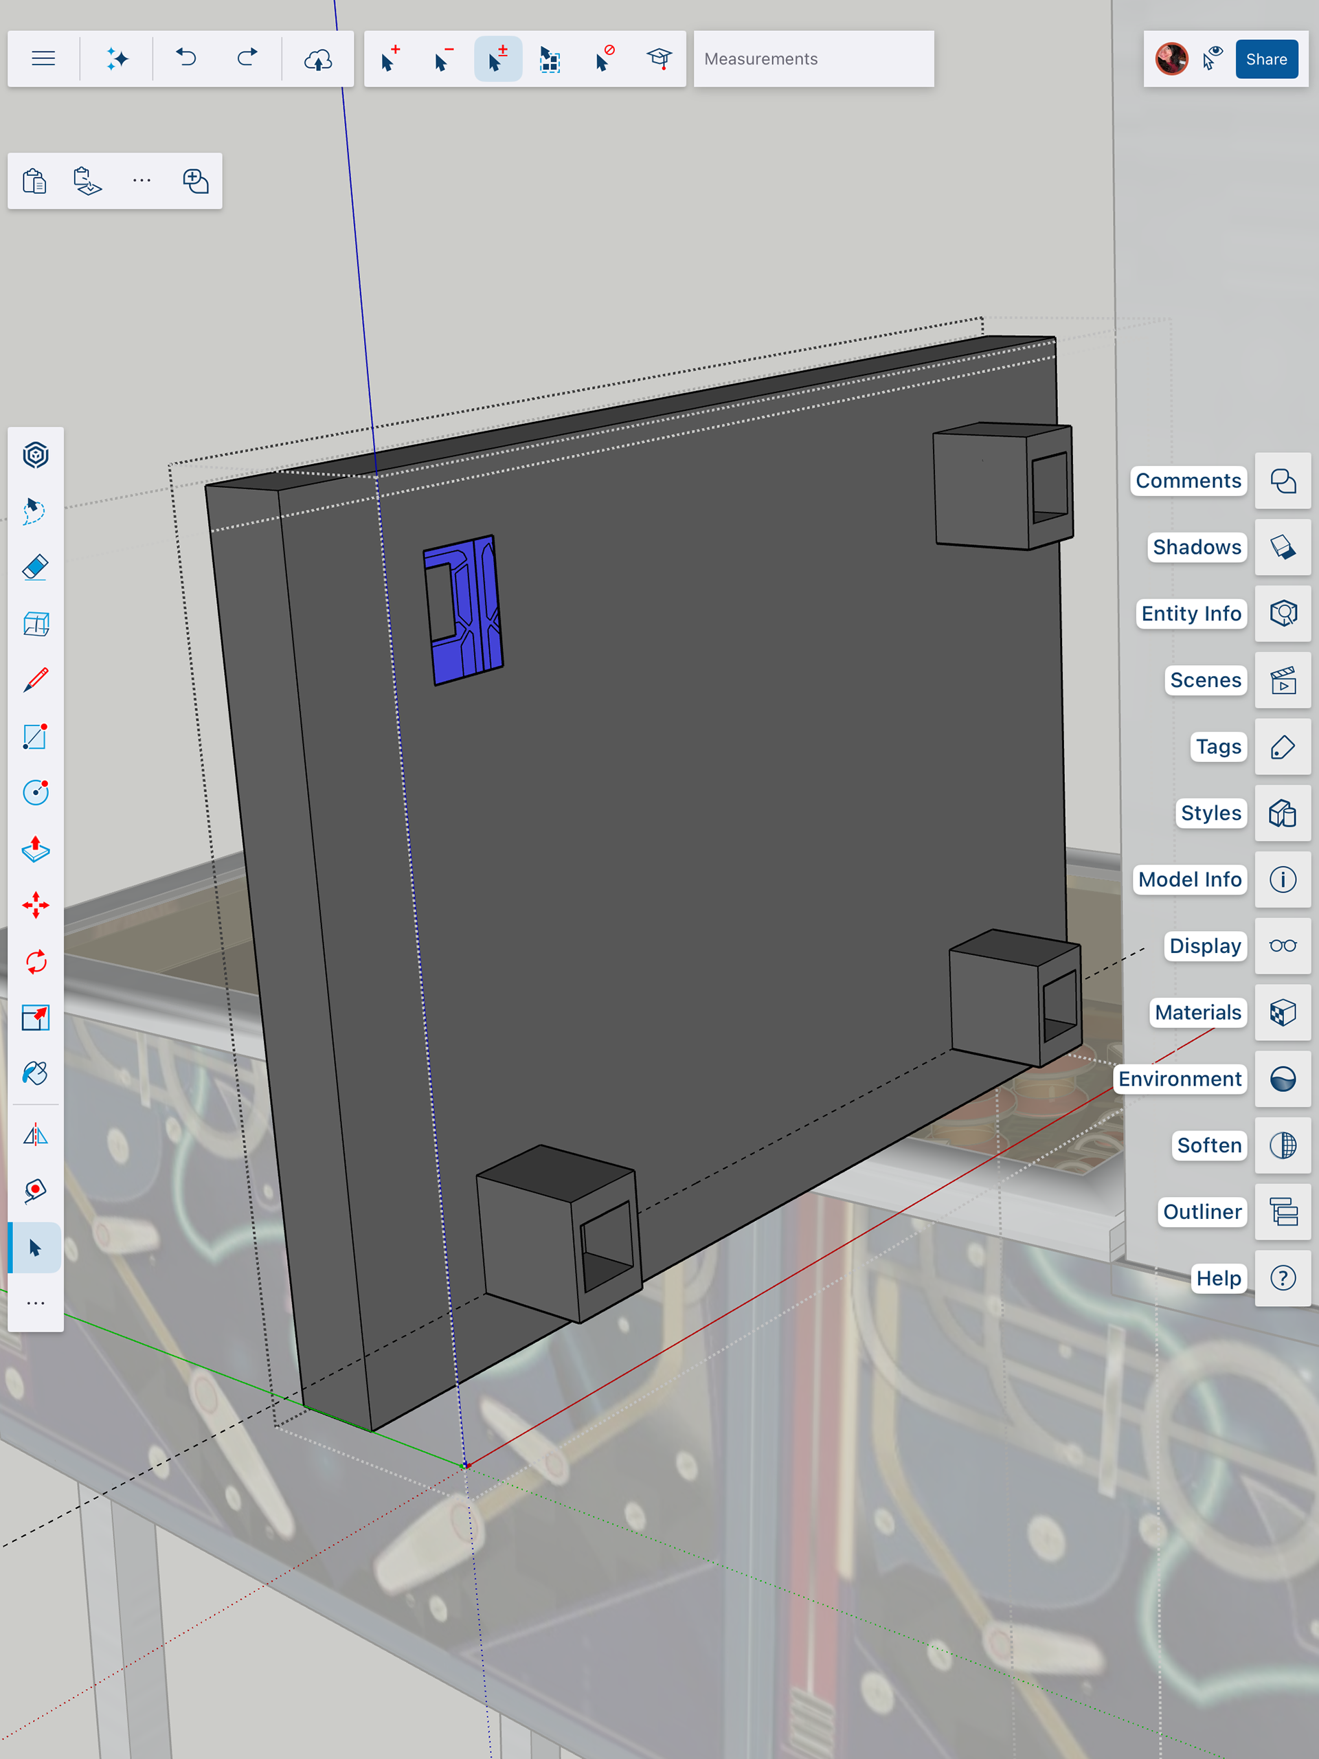
Task: Pick the Paint Bucket tool
Action: [x=36, y=1073]
